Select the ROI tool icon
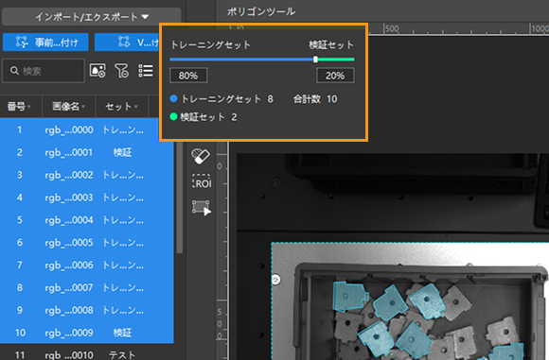549x360 pixels. click(x=202, y=181)
